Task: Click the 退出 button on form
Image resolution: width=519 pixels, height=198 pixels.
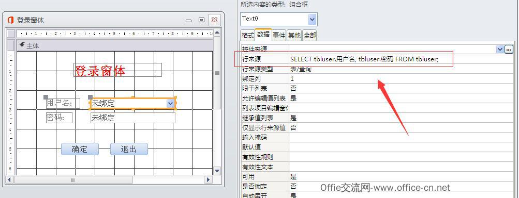Action: point(129,149)
